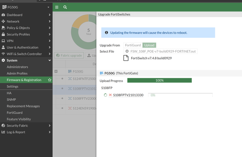242x157 pixels.
Task: Open the search magnifier icon
Action: point(65,7)
